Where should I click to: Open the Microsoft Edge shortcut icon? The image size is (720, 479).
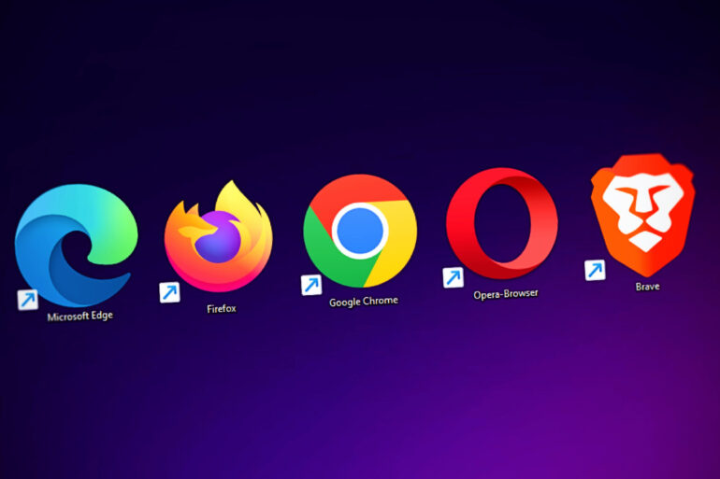[77, 246]
